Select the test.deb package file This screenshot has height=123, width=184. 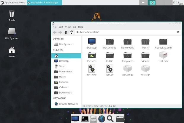coord(163,57)
